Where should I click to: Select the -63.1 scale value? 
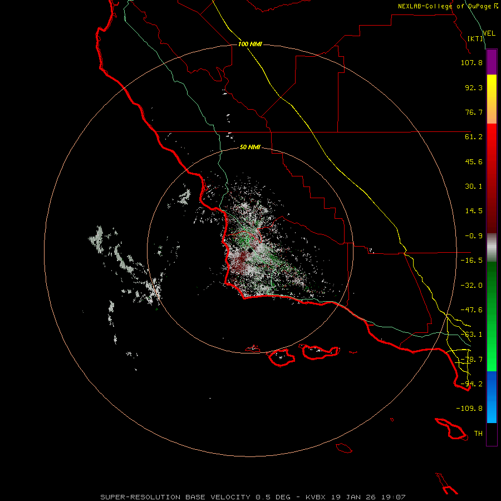(x=471, y=335)
